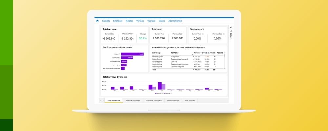Expand the Filters pane with double chevron

tap(231, 28)
